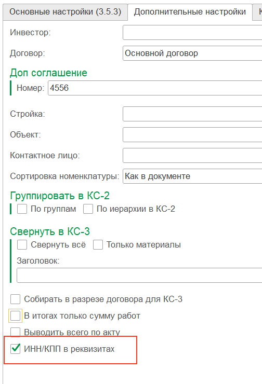The width and height of the screenshot is (262, 384).
Task: Click the Номер field containing 4556
Action: [x=155, y=88]
